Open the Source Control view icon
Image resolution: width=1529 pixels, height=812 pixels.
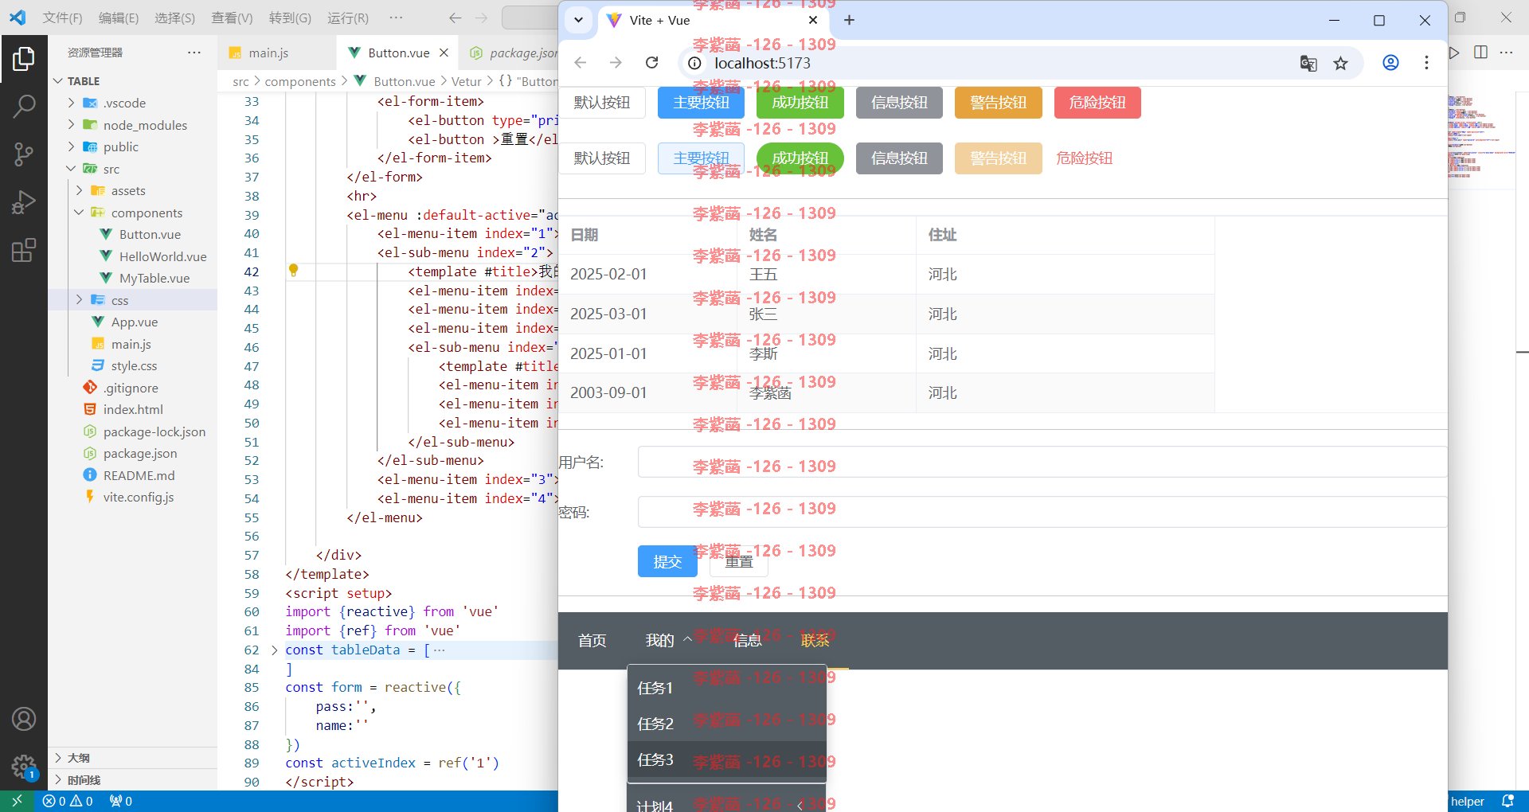click(24, 154)
